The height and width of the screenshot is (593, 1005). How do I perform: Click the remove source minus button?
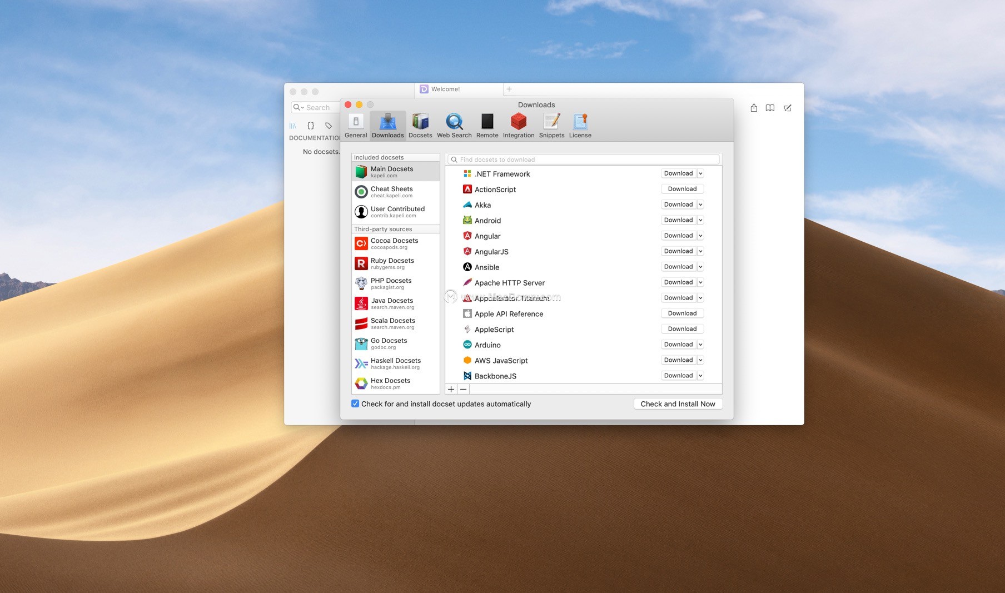point(463,389)
